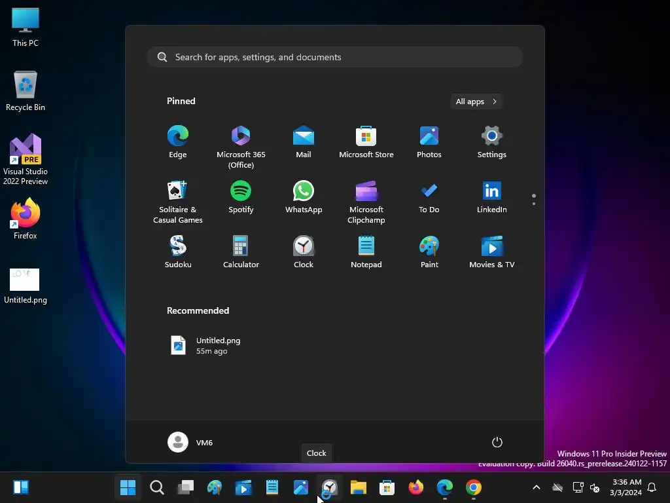The height and width of the screenshot is (503, 670).
Task: Open Microsoft Store from pinned apps
Action: point(366,142)
